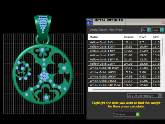Select the Yellow Gold:10KY row
165x124 pixels.
click(x=124, y=46)
